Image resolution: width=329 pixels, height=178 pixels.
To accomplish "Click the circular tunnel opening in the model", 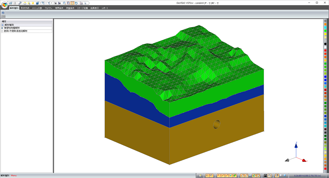I will tap(217, 124).
